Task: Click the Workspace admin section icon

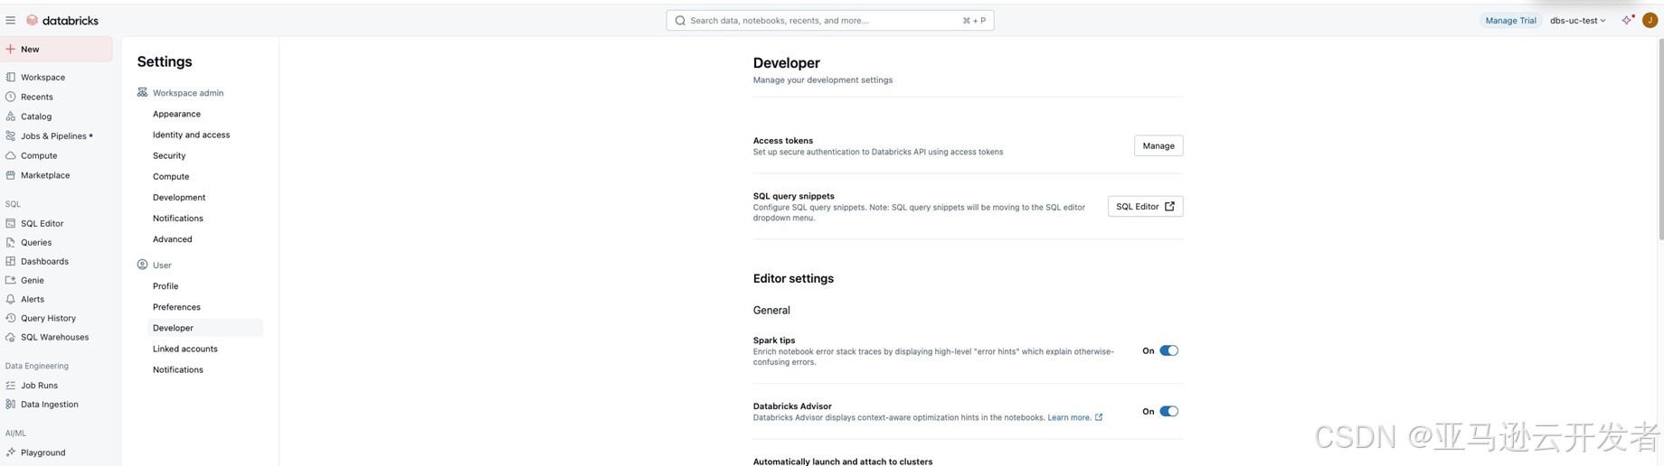Action: [x=142, y=92]
